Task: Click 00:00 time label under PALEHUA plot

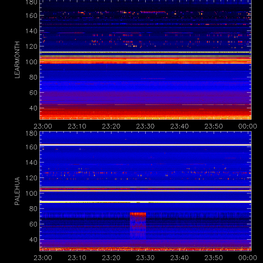Action: [x=248, y=258]
